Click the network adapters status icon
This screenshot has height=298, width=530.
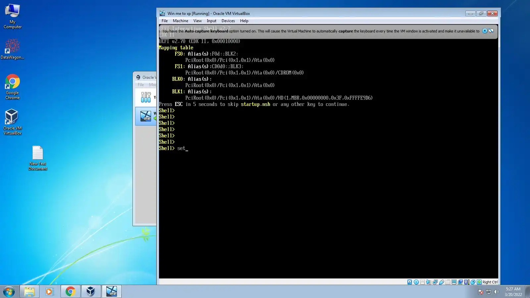435,282
